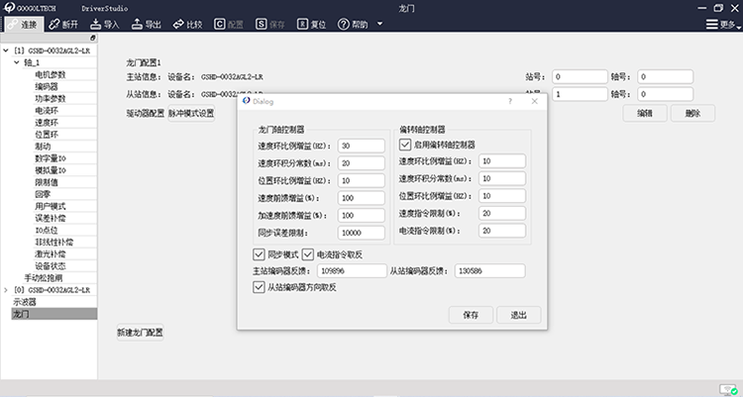
Task: Expand the [0] GSHD-0032AGL2-LR tree node
Action: click(7, 290)
